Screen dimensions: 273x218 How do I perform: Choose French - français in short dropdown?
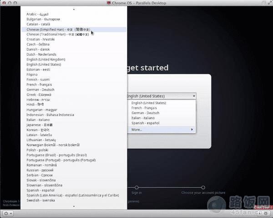pos(162,108)
